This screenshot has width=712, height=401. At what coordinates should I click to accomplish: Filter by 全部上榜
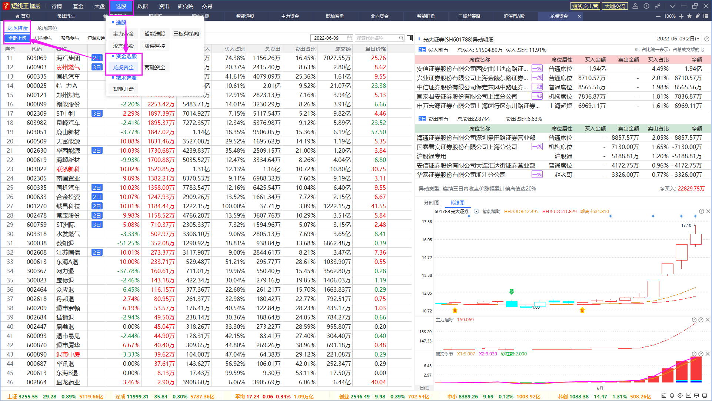click(17, 38)
